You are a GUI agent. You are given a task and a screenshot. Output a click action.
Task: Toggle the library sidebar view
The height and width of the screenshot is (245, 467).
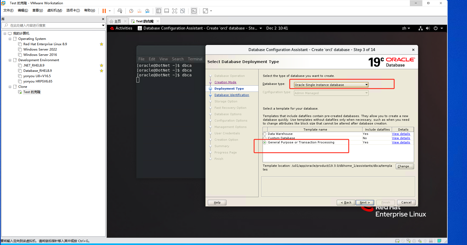[x=159, y=11]
